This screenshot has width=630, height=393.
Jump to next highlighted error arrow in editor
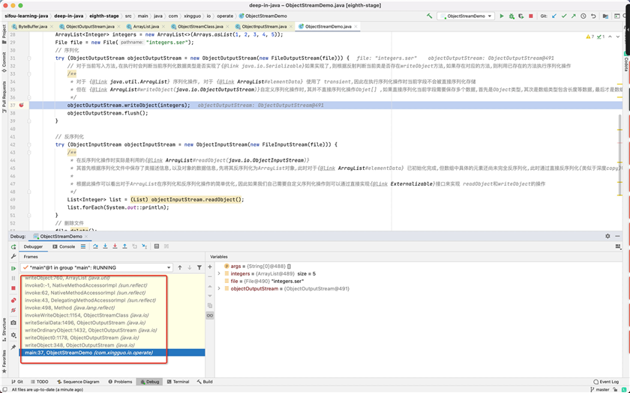coord(618,37)
